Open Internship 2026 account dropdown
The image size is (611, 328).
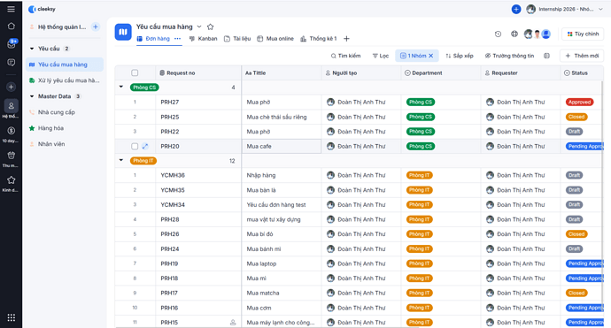pos(565,9)
